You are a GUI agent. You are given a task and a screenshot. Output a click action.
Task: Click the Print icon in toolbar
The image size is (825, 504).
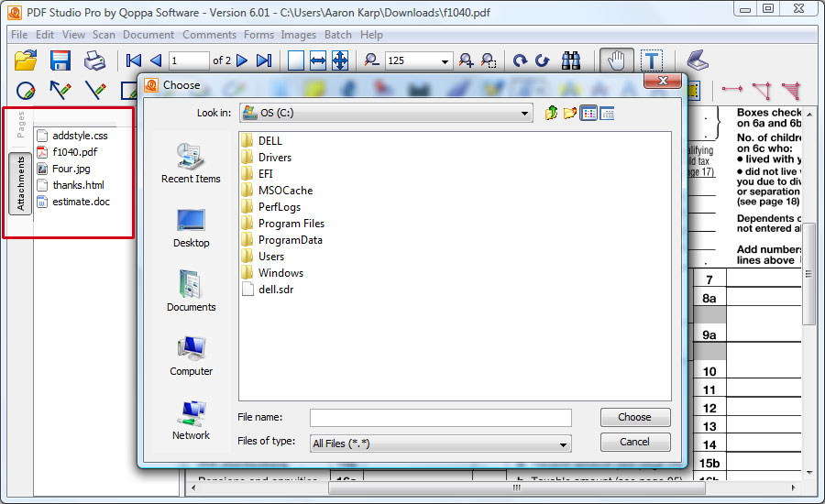(x=94, y=60)
